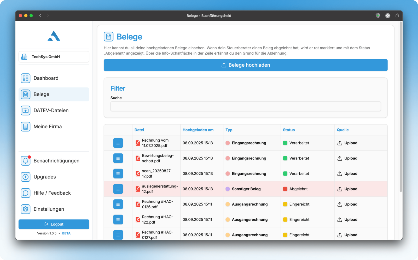418x260 pixels.
Task: Open Einstellungen gear icon
Action: coord(25,209)
